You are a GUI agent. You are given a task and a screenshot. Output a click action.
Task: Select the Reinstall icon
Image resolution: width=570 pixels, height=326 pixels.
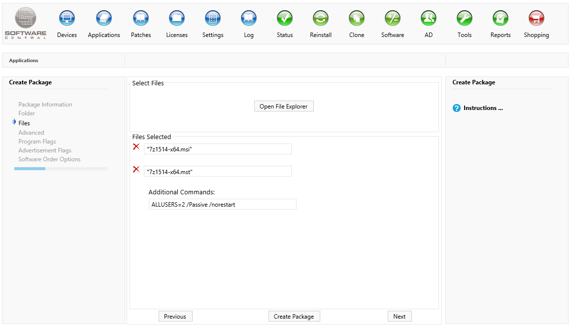321,19
